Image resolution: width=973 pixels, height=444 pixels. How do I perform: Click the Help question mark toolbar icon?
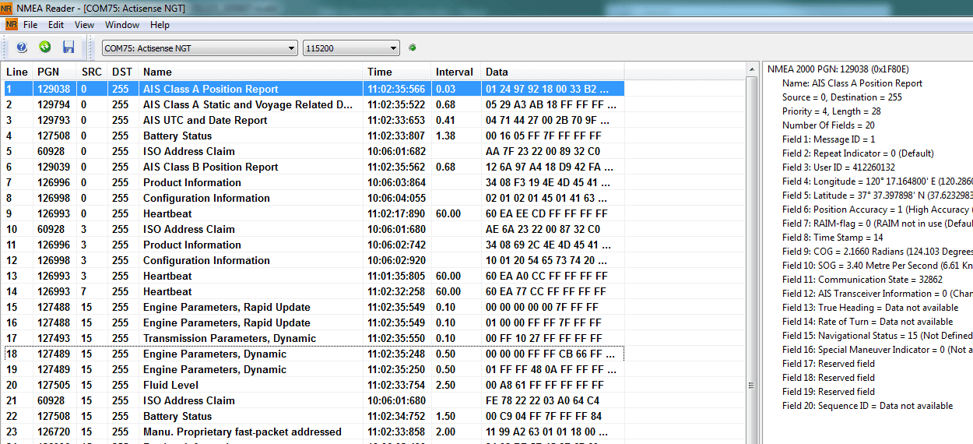tap(22, 48)
